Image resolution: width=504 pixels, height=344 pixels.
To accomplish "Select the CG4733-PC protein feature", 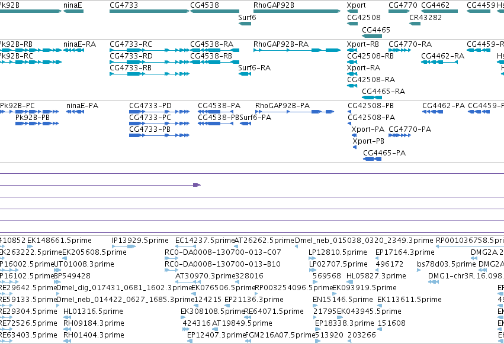I will pos(159,124).
